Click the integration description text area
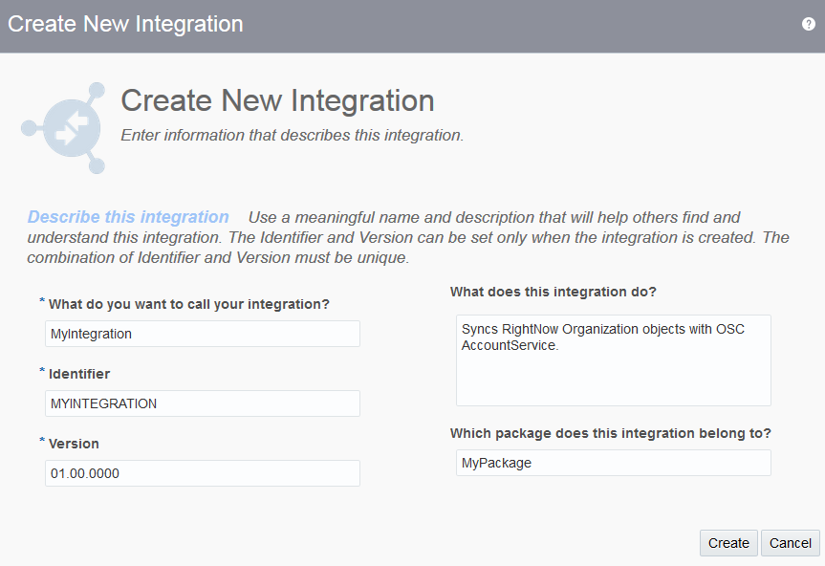Image resolution: width=825 pixels, height=566 pixels. [611, 360]
